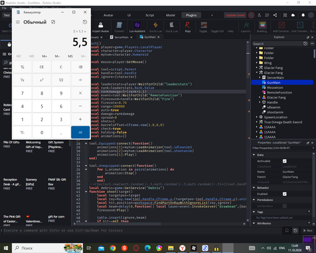Click the Import Avatar icon
Screen dimensions: 316x253
pos(100,27)
